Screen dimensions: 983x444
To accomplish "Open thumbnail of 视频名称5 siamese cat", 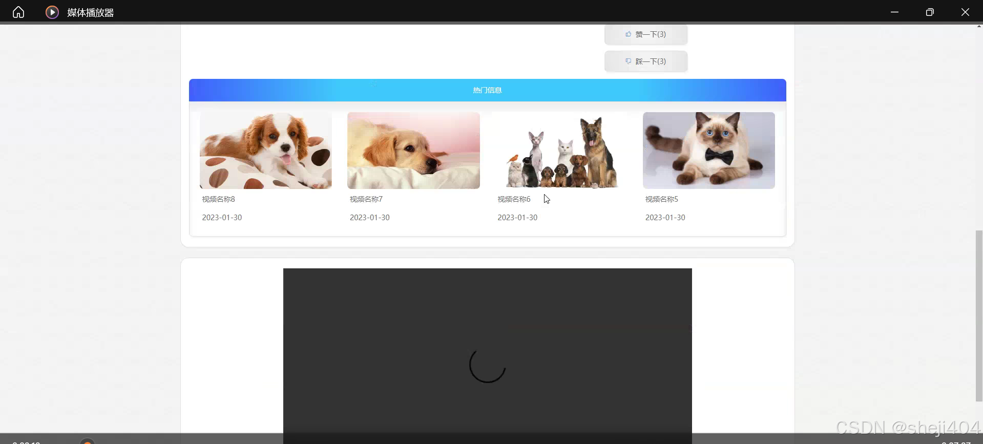I will [x=708, y=151].
